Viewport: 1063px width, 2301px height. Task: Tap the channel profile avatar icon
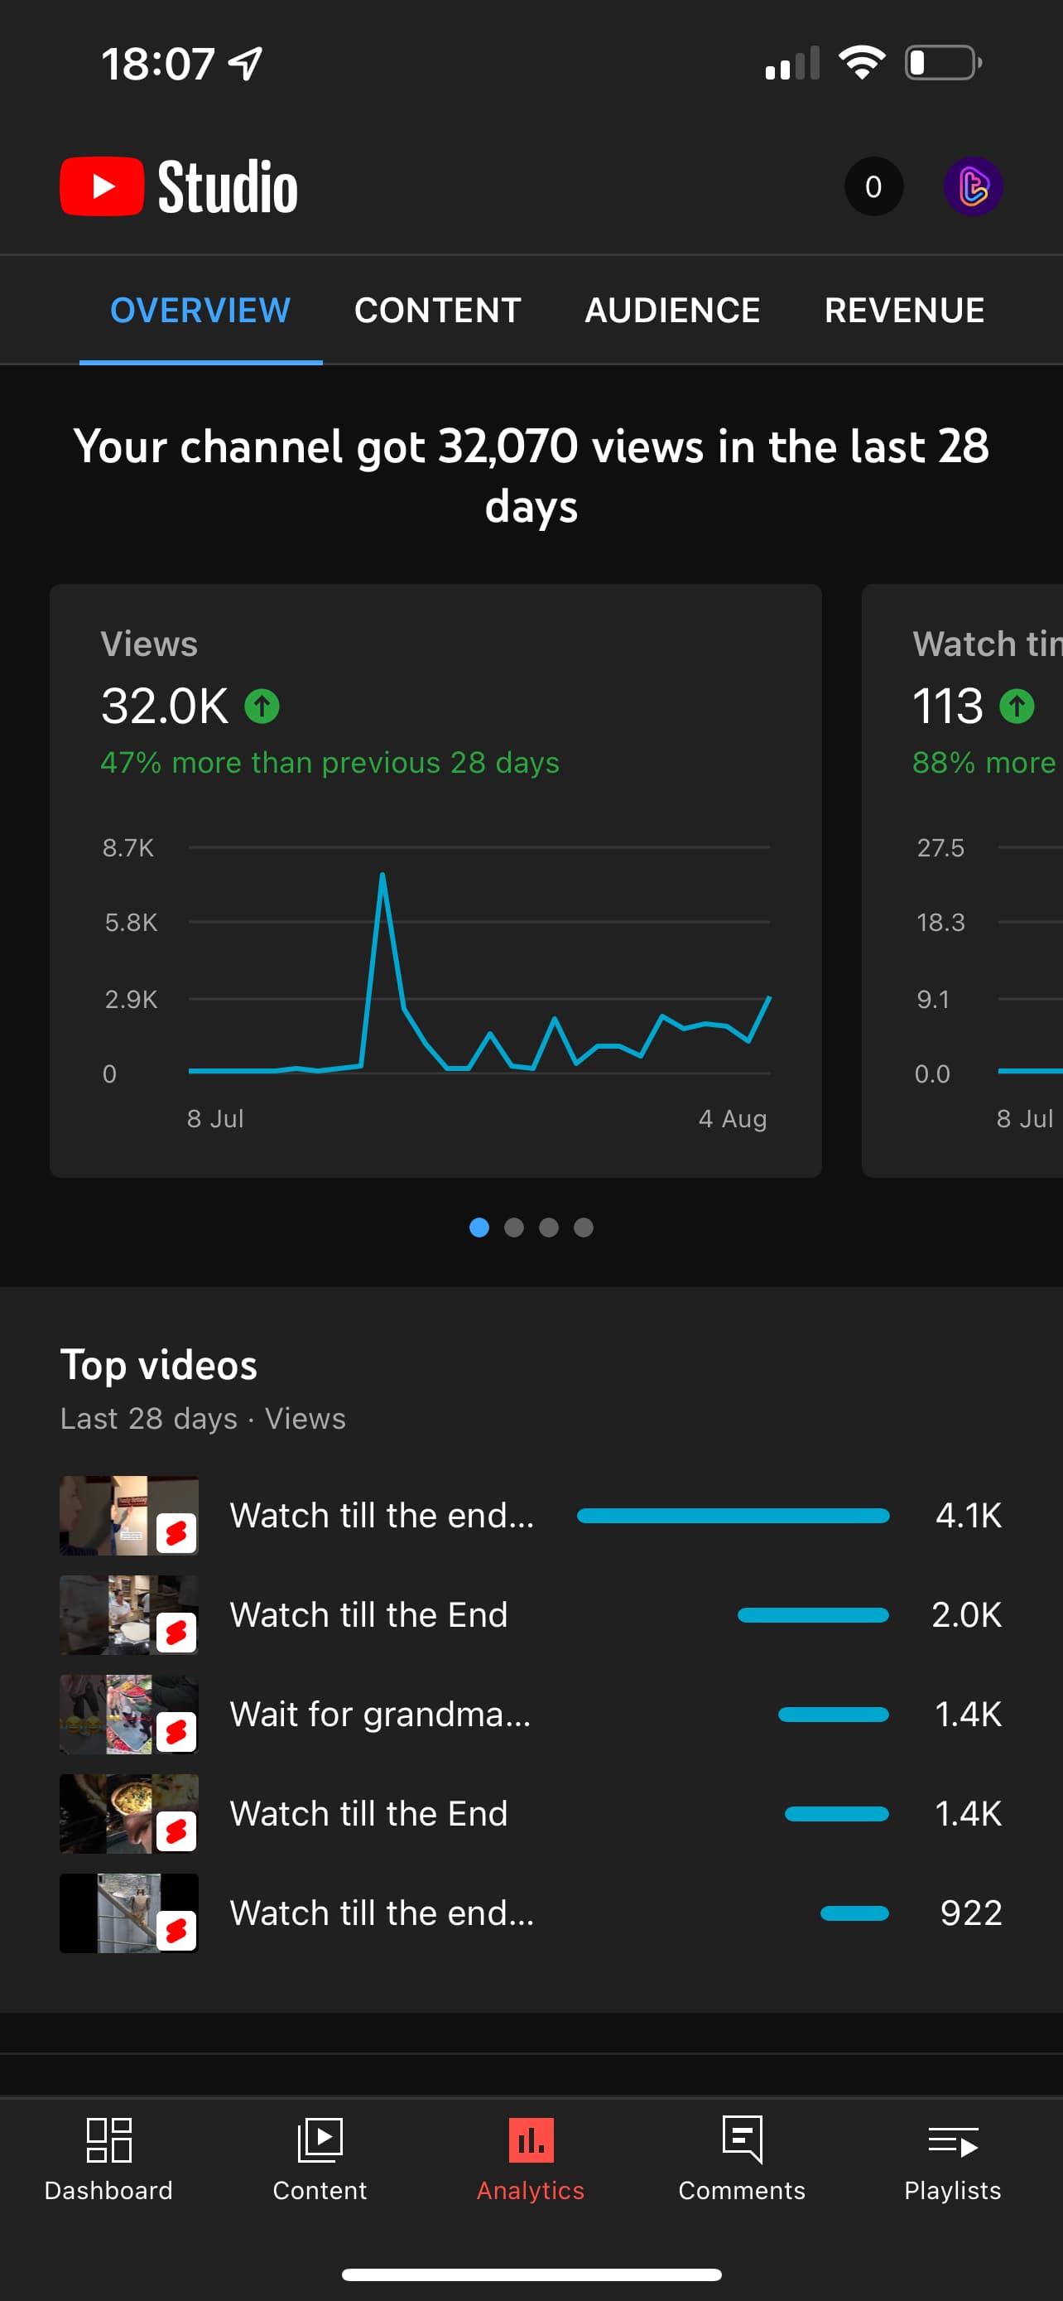pyautogui.click(x=973, y=186)
